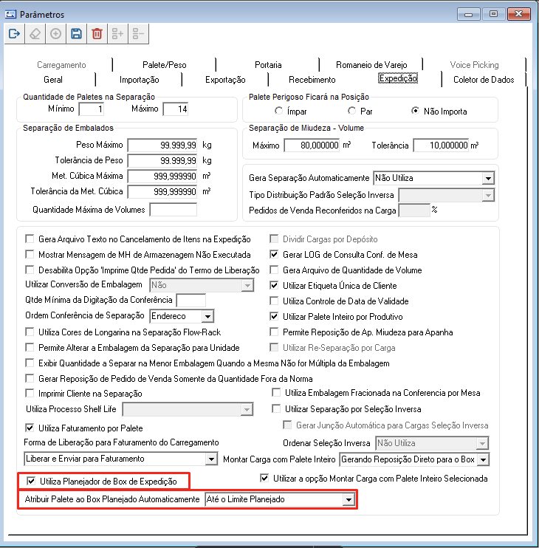
Task: Click the remove item list-minus icon
Action: [138, 34]
